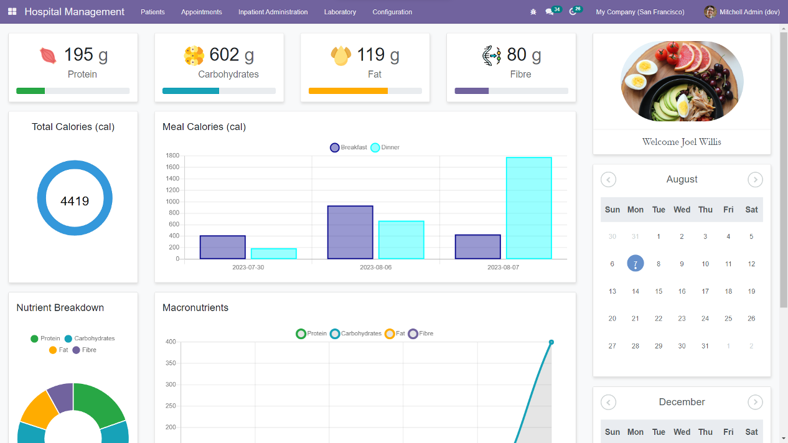Toggle Fibre series in Macronutrients legend
This screenshot has width=788, height=443.
click(x=421, y=333)
